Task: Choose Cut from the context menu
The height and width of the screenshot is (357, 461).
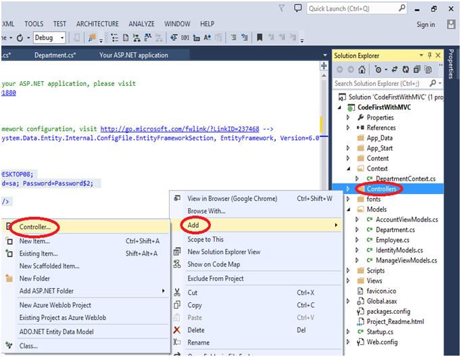Action: point(193,293)
